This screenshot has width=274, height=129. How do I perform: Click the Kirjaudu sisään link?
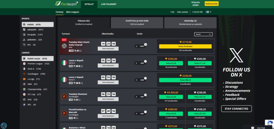(196, 4)
